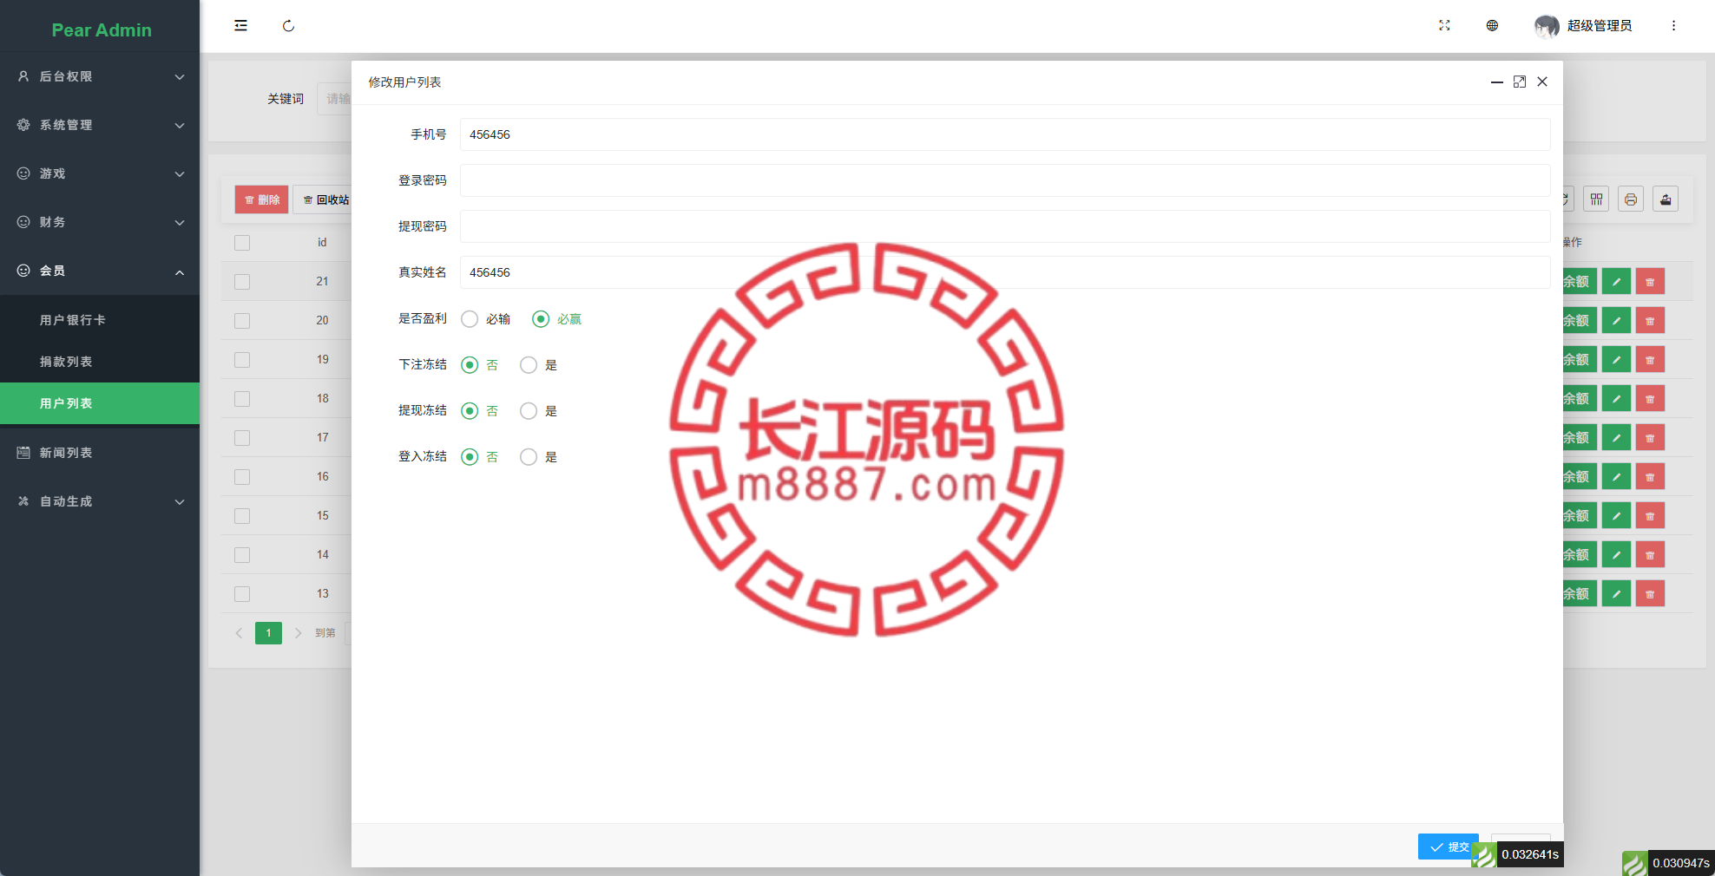Select 用户列表 in the sidebar
This screenshot has width=1715, height=876.
point(100,403)
